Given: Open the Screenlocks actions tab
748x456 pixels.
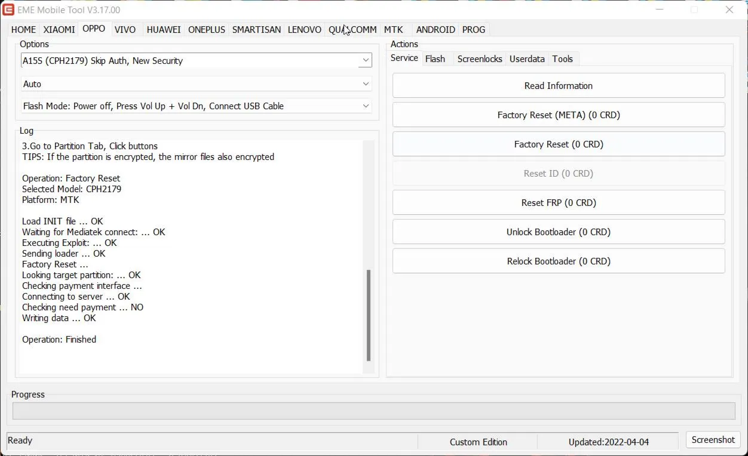Looking at the screenshot, I should click(480, 58).
